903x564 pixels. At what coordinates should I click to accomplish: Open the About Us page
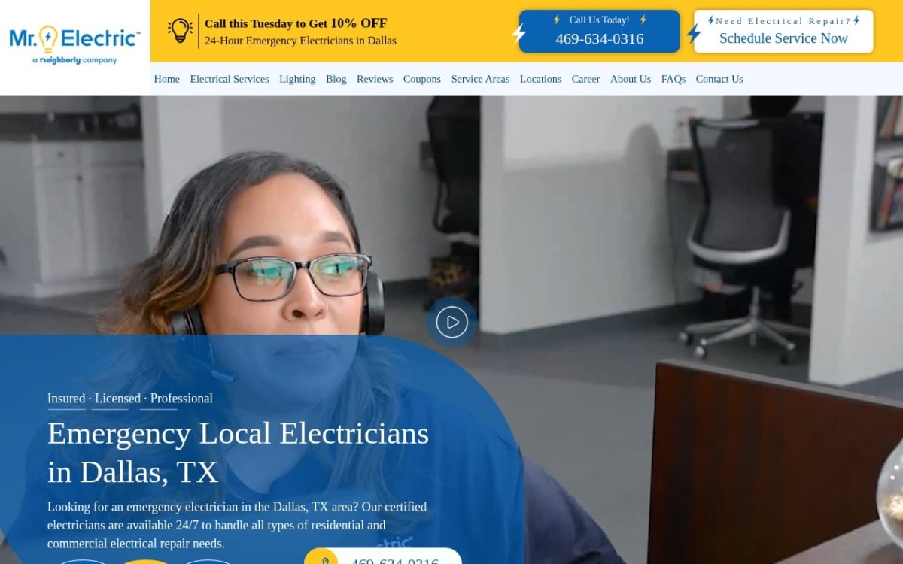tap(631, 79)
